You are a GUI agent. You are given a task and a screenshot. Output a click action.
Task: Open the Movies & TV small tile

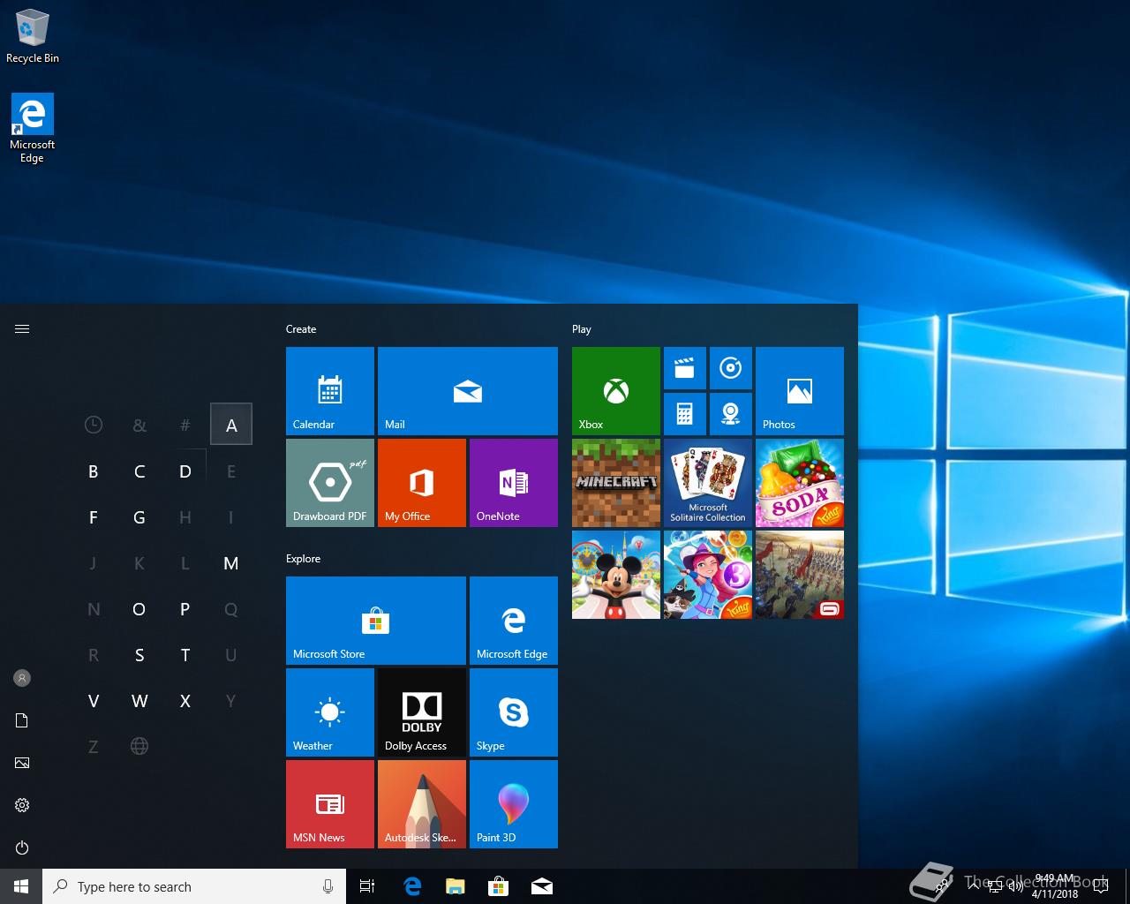point(685,368)
